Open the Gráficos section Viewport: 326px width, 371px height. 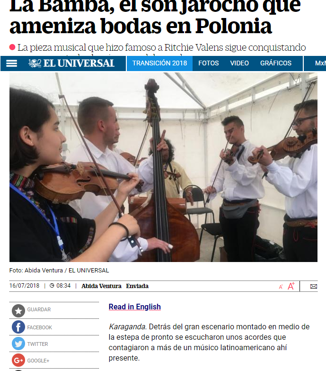pyautogui.click(x=276, y=63)
